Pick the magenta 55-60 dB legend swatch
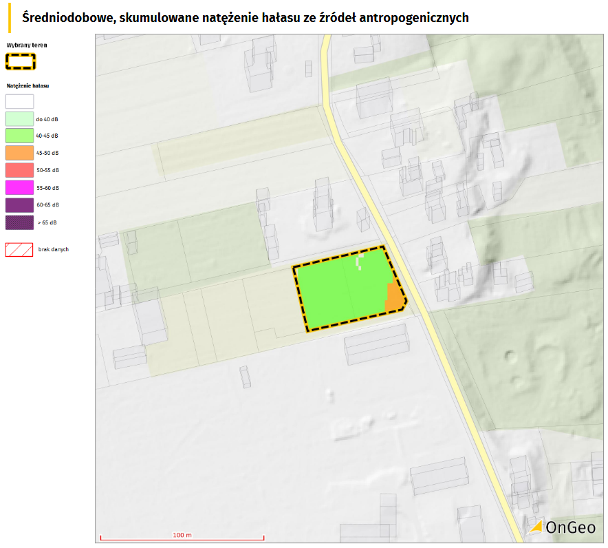608x548 pixels. tap(19, 187)
